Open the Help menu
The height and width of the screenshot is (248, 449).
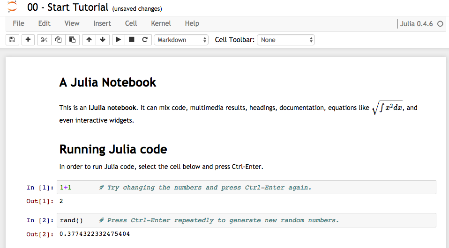tap(192, 23)
